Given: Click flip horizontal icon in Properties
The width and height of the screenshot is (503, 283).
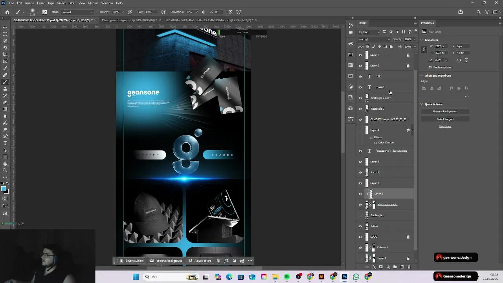Looking at the screenshot, I should click(459, 60).
